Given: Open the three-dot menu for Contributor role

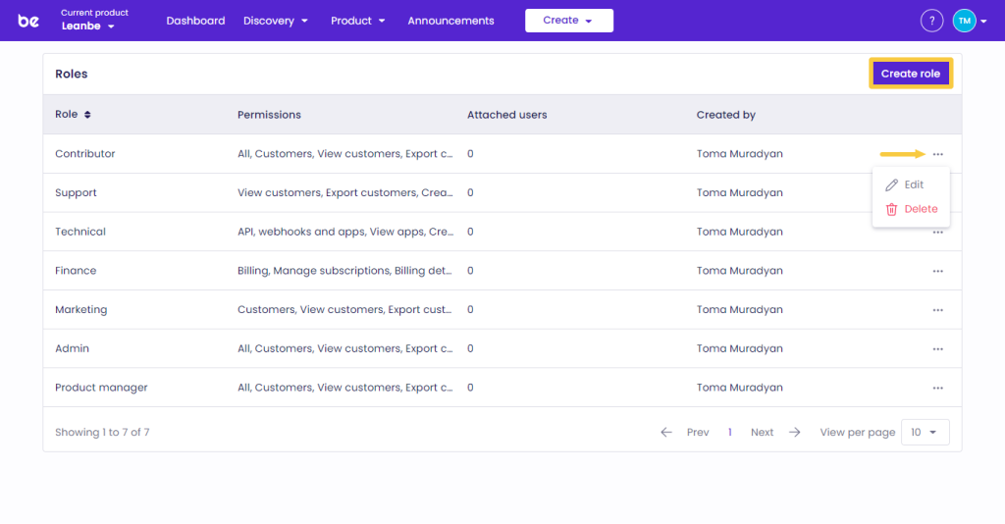Looking at the screenshot, I should [938, 154].
